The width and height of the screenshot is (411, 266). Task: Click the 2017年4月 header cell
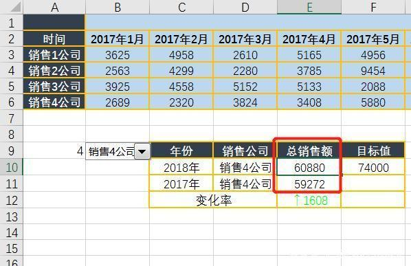309,39
